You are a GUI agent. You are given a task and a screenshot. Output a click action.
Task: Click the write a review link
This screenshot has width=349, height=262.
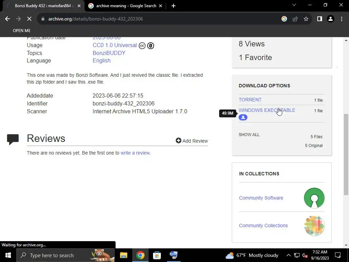coord(135,153)
